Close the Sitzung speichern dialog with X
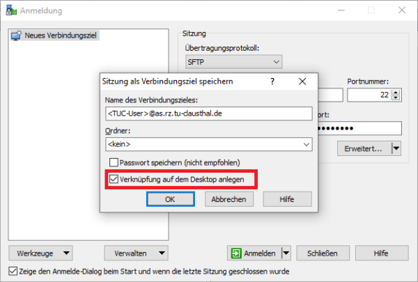The image size is (418, 282). point(302,81)
